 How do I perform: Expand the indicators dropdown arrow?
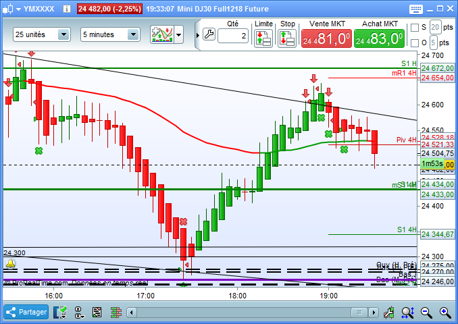(178, 34)
